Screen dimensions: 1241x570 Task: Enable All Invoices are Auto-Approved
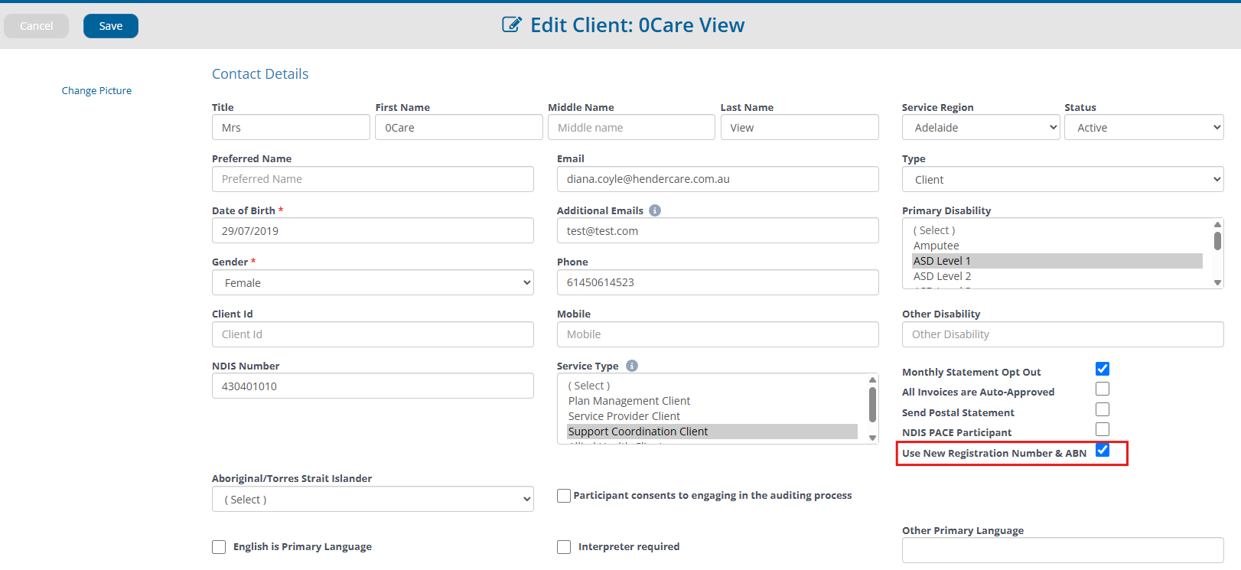click(1103, 389)
